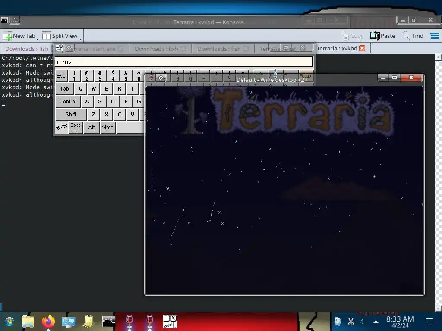
Task: Switch to the first Downloads : fish tab
Action: pyautogui.click(x=27, y=49)
